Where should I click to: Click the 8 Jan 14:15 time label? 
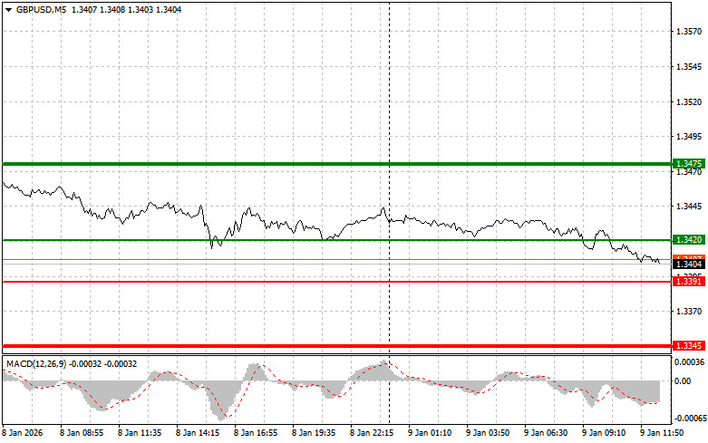click(x=198, y=433)
